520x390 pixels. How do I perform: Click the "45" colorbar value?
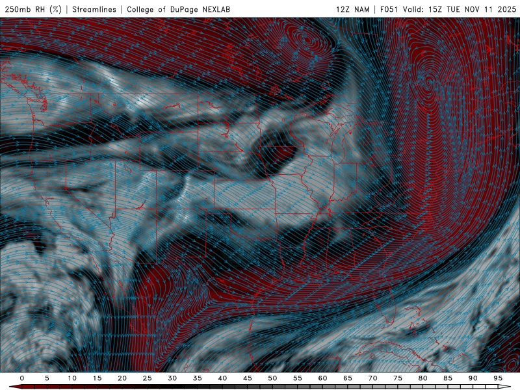coord(247,378)
